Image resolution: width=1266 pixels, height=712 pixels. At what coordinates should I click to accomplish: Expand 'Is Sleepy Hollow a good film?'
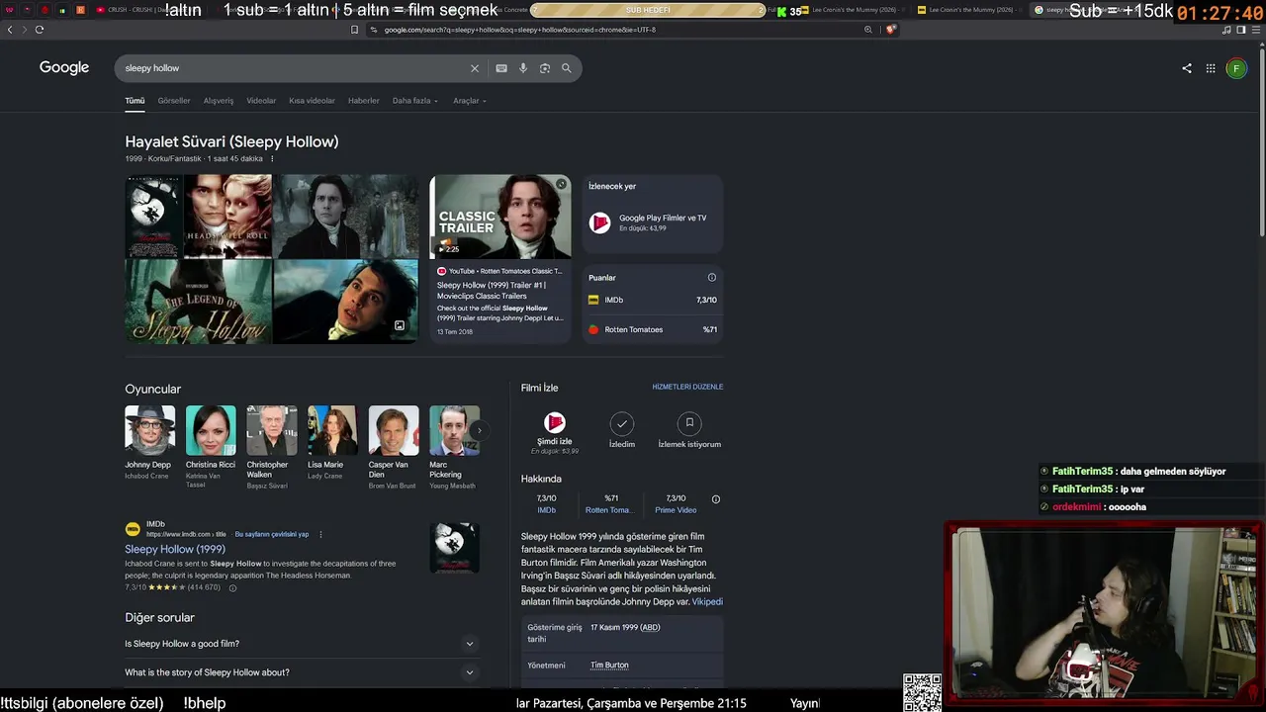(x=300, y=644)
